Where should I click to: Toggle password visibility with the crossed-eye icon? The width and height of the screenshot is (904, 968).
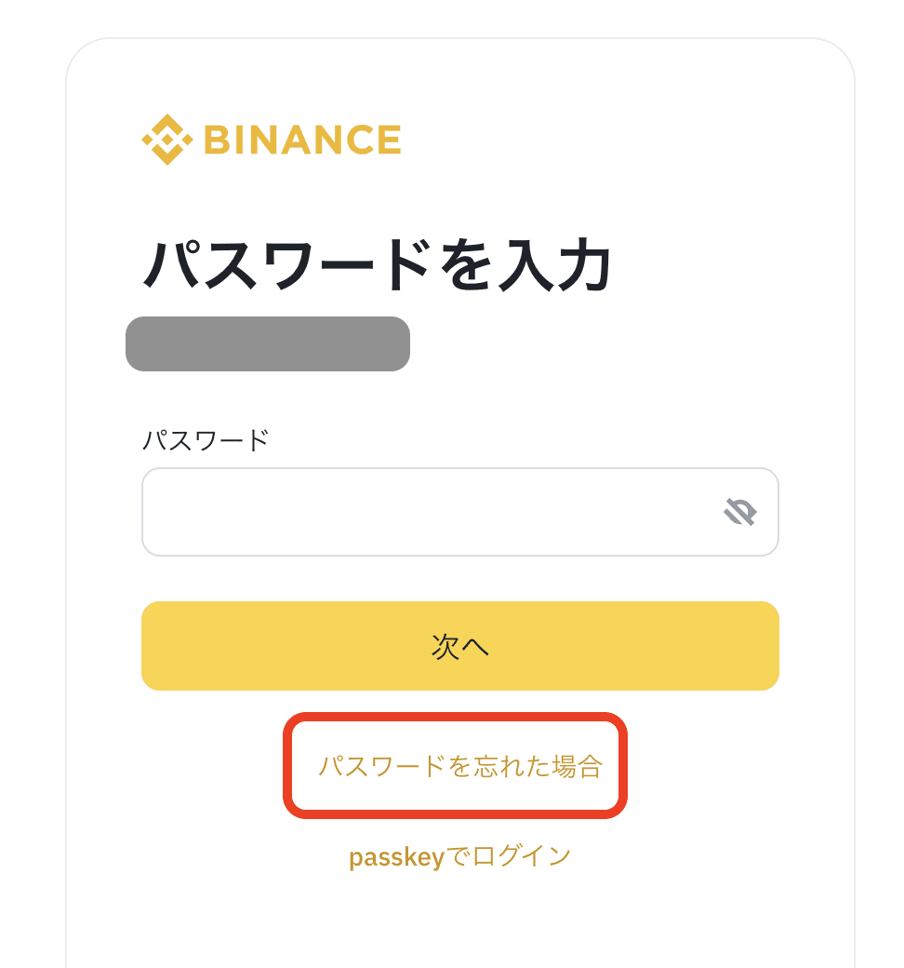740,512
